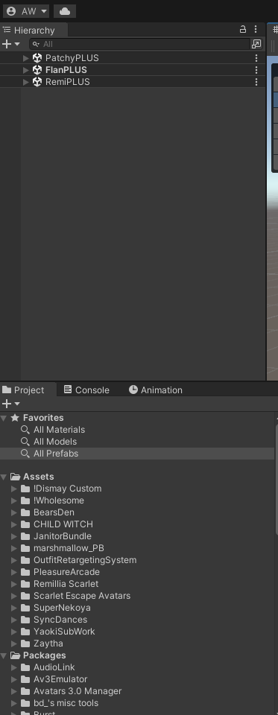Viewport: 278px width, 715px height.
Task: Open the PatchyPLUS scene options menu
Action: (x=256, y=58)
